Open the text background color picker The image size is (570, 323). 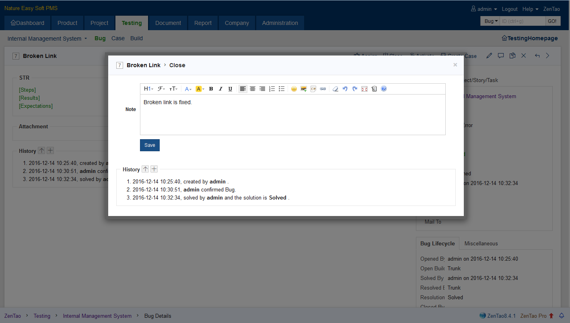(200, 89)
